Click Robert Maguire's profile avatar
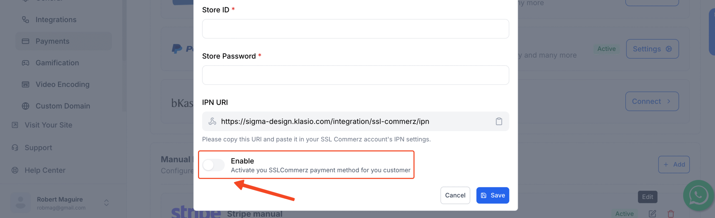 pos(20,203)
